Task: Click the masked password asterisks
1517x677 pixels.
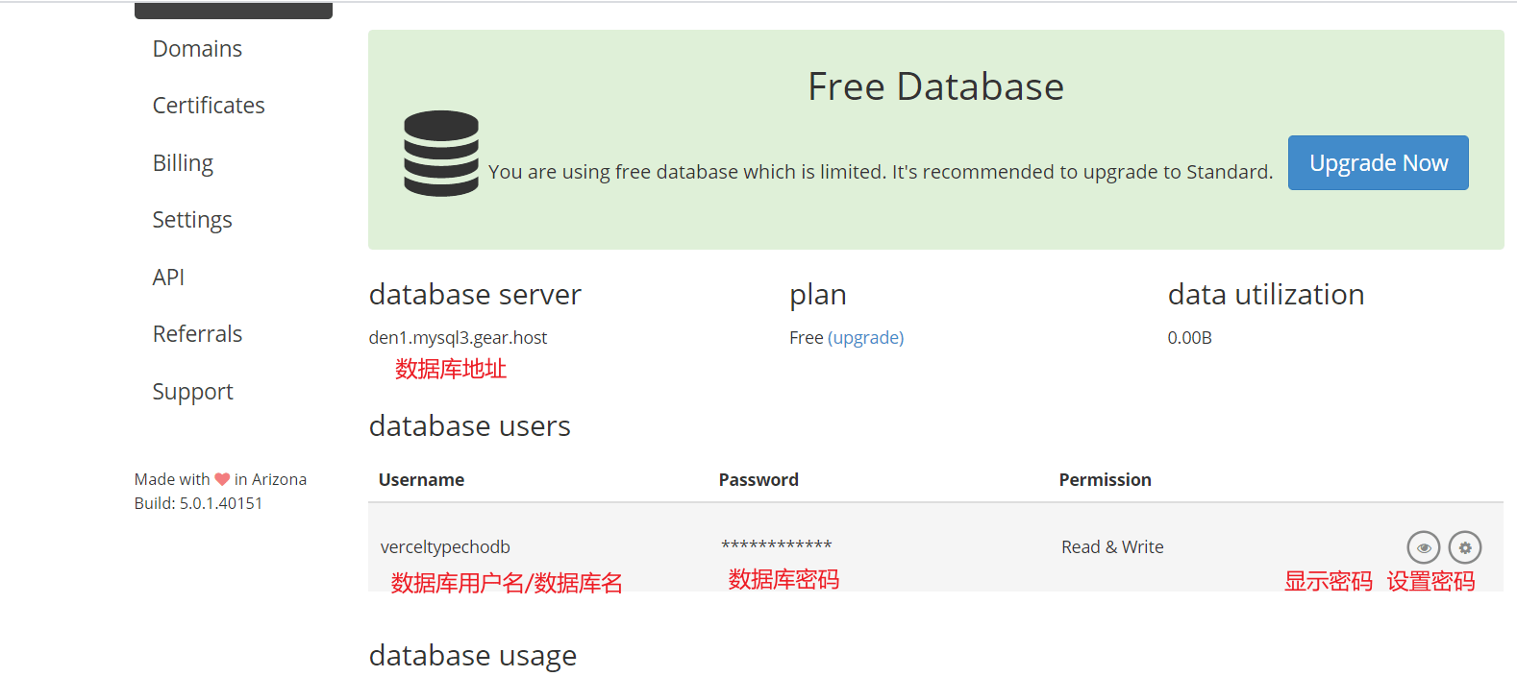Action: 776,545
